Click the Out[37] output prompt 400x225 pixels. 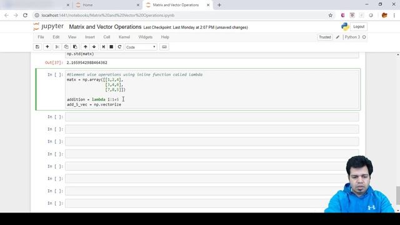coord(54,62)
